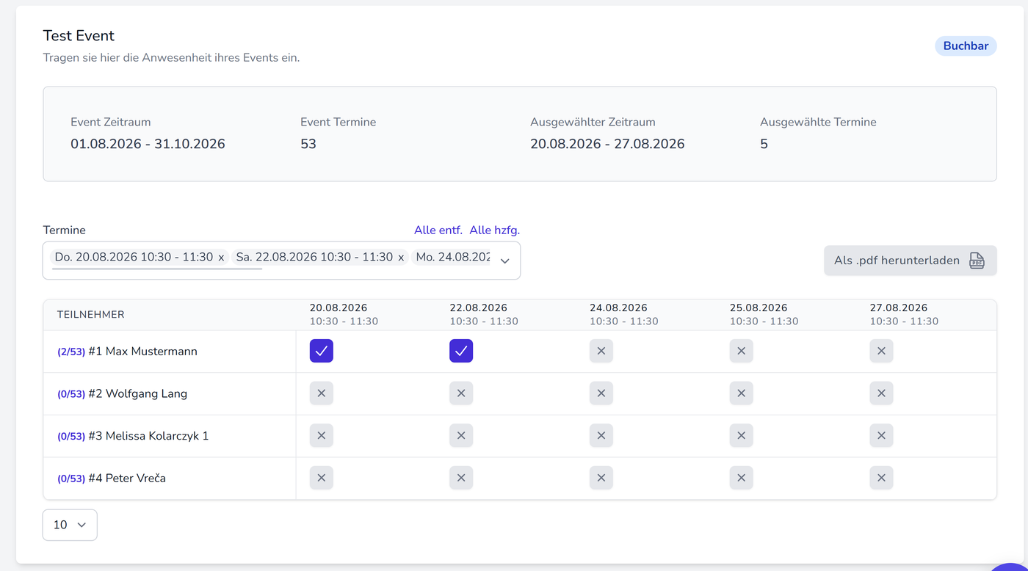Click the Buchbar status badge
Screen dimensions: 1028x571
pyautogui.click(x=966, y=46)
